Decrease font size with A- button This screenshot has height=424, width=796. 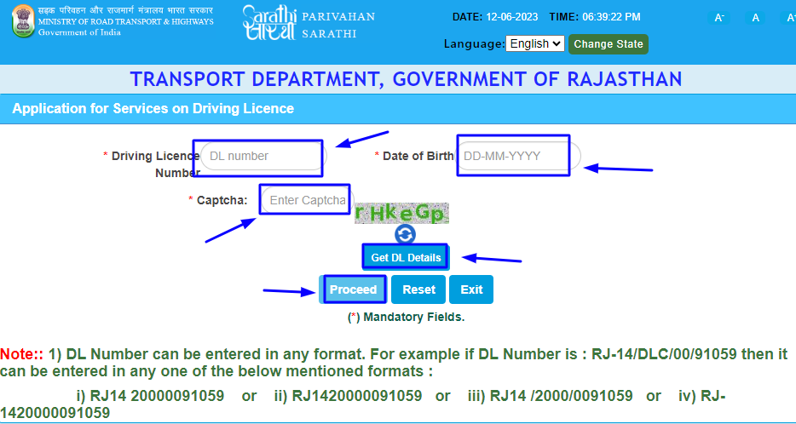click(x=718, y=18)
